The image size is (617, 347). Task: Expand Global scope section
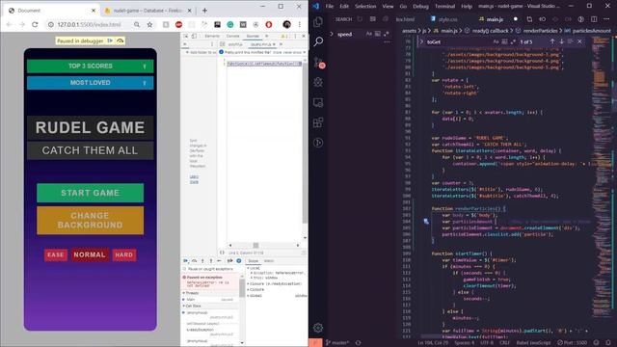(255, 296)
